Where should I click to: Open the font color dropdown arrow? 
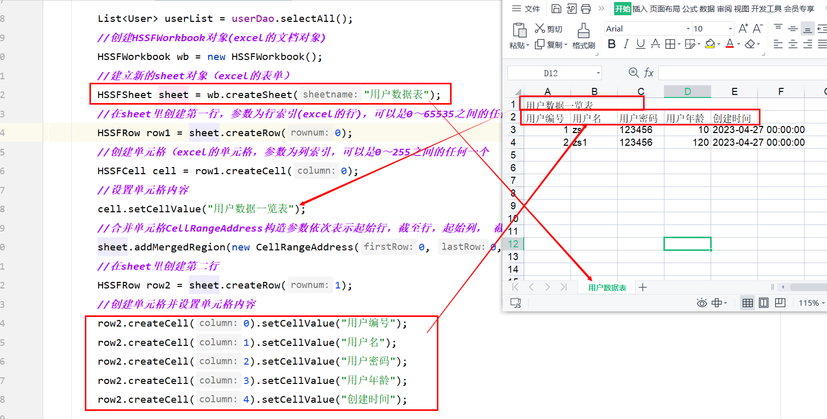pos(739,45)
